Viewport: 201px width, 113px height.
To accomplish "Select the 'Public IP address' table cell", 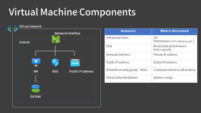I will point(128,63).
